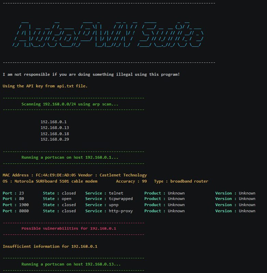Viewport: 267px width, 273px height.
Task: Click 'Using the API key from api.txt file.'
Action: tap(45, 86)
